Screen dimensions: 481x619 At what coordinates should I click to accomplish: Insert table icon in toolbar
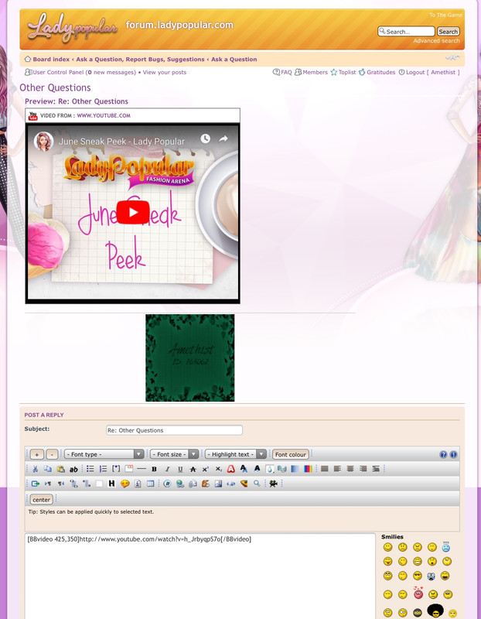click(x=150, y=484)
